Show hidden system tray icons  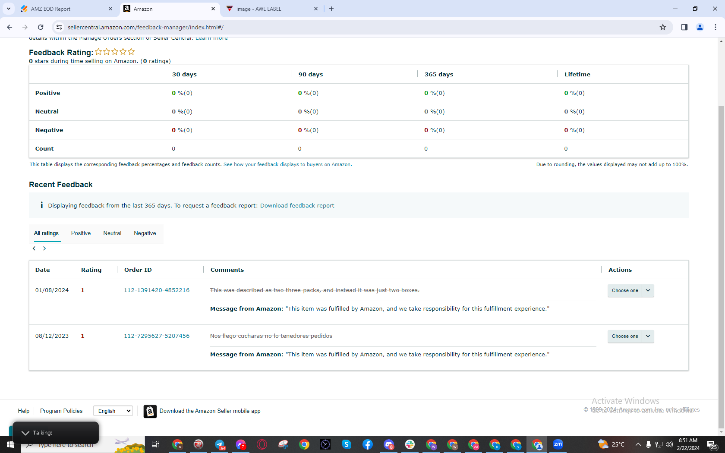pos(638,444)
